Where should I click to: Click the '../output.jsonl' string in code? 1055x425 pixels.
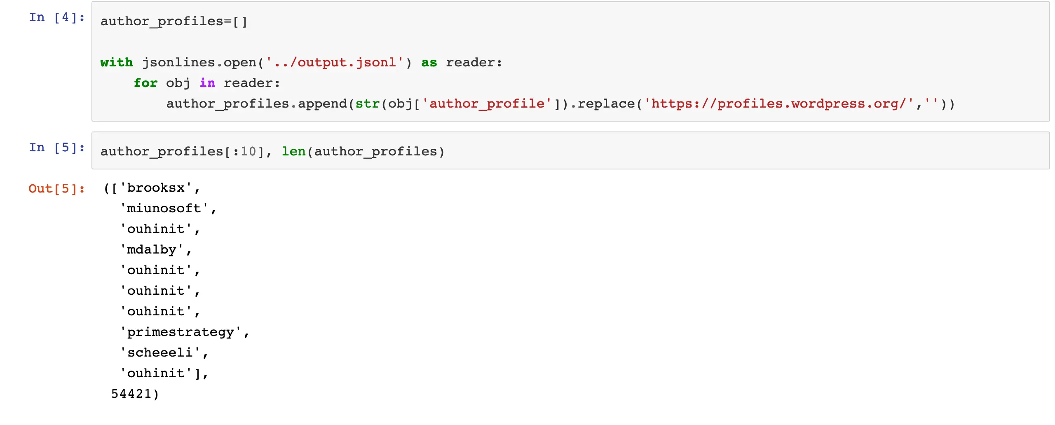tap(334, 63)
